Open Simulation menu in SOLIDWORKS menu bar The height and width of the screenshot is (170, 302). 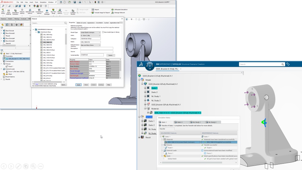[x=43, y=2]
